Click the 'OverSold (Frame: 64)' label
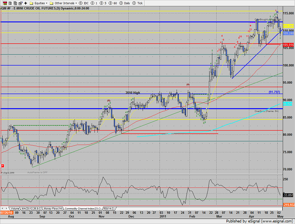The width and height of the screenshot is (295, 224). click(x=266, y=111)
